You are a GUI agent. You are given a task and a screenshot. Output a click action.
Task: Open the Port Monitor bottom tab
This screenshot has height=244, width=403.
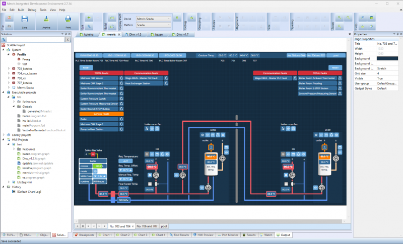228,235
